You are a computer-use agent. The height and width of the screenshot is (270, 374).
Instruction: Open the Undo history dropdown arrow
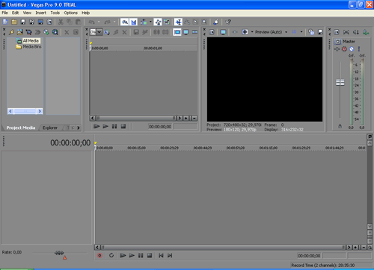click(x=99, y=22)
